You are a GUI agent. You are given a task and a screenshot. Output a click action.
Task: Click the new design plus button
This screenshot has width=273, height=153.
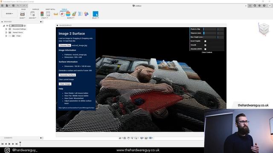[x=250, y=6]
